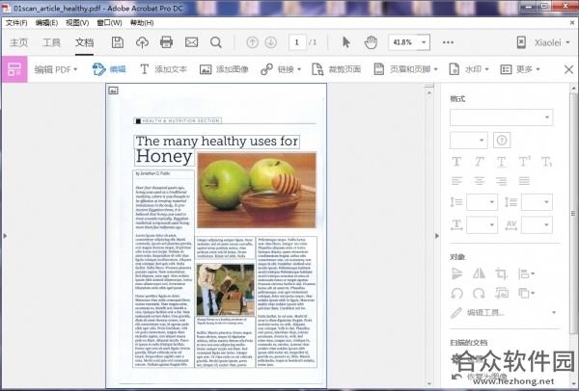Viewport: 579px width, 391px height.
Task: Open the font name dropdown in 格式 panel
Action: (501, 117)
